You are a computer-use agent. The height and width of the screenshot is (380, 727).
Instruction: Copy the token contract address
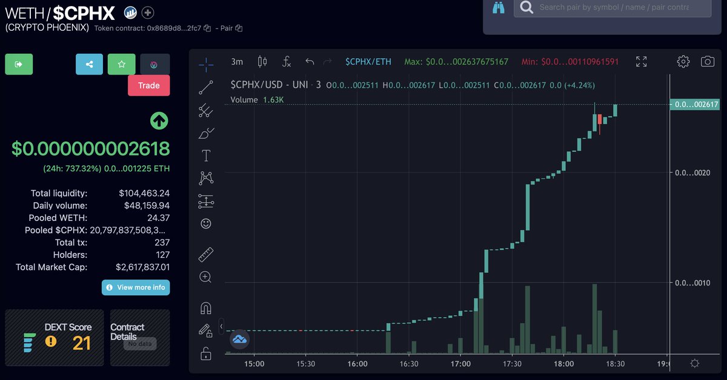207,28
